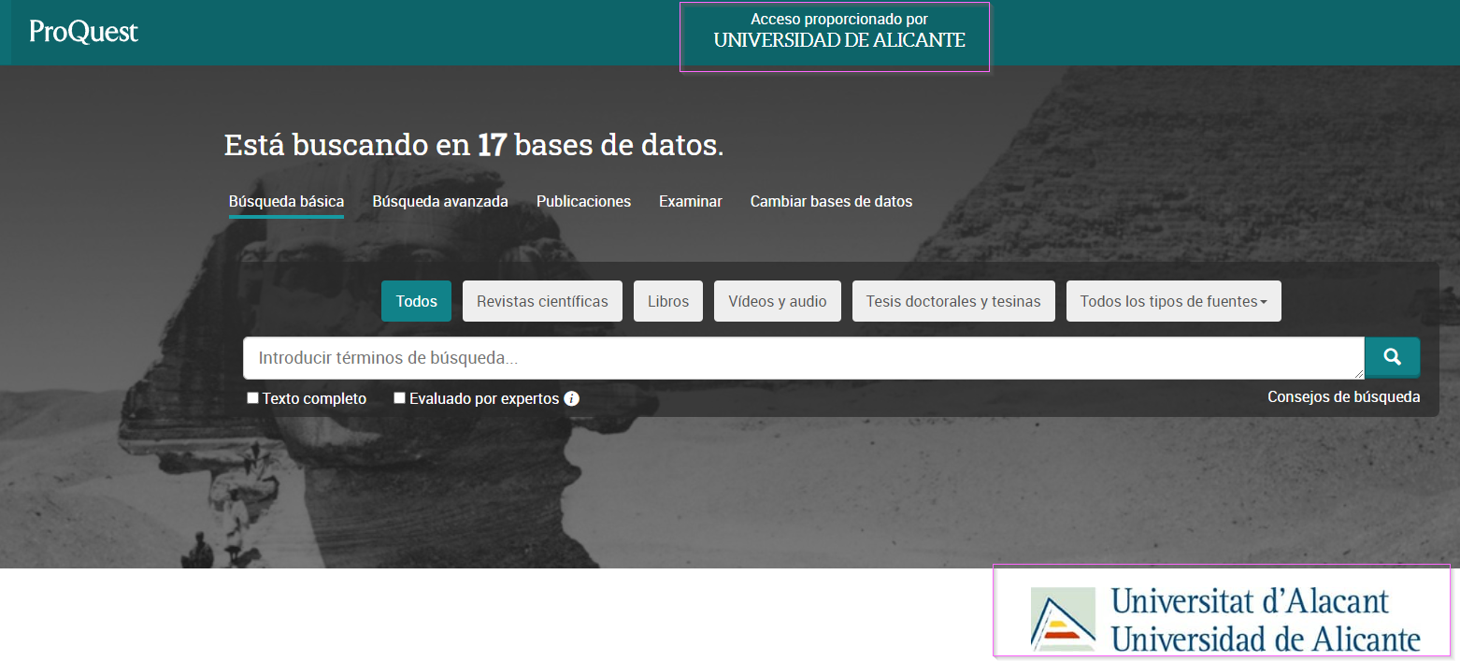Open Cambiar bases de datos
This screenshot has height=661, width=1460.
(x=831, y=202)
